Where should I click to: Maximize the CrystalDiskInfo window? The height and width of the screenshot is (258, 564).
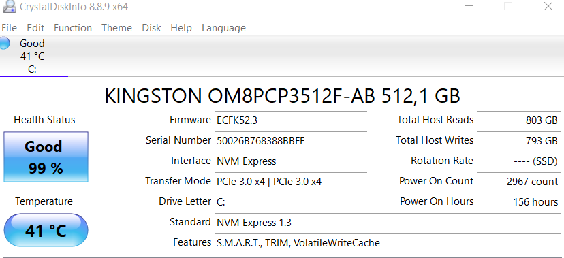[x=508, y=7]
